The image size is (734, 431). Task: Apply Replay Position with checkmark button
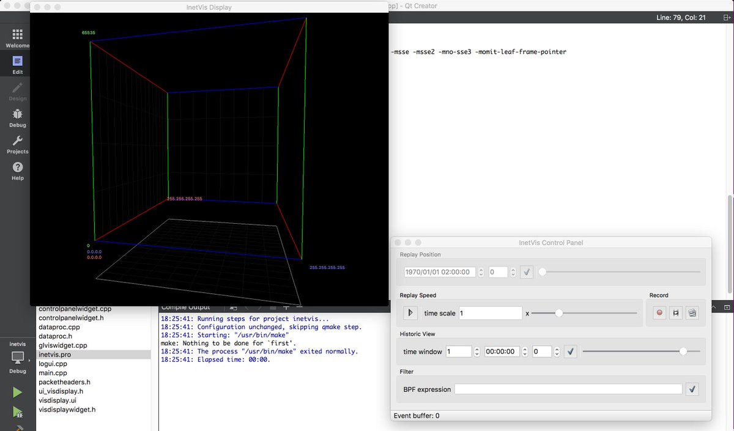[527, 272]
